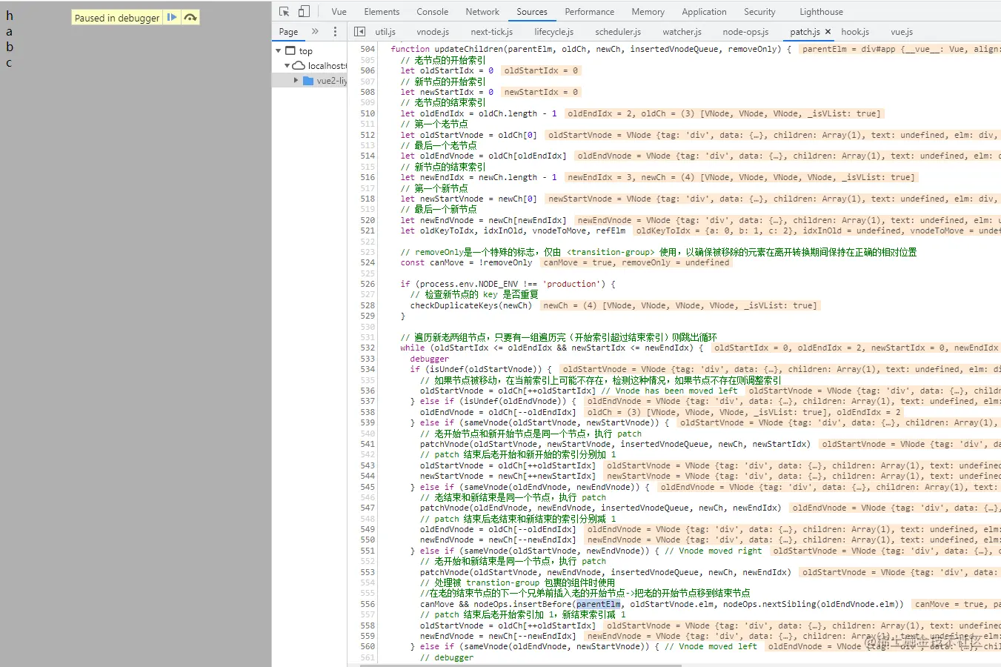Show more navigator tabs chevron
Screen dimensions: 1001x667
click(315, 32)
